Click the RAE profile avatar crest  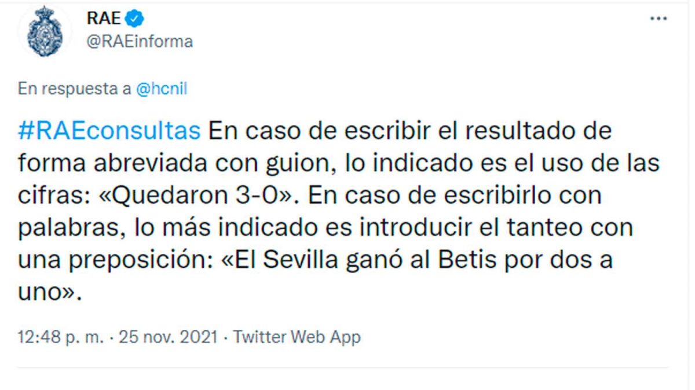tap(45, 32)
